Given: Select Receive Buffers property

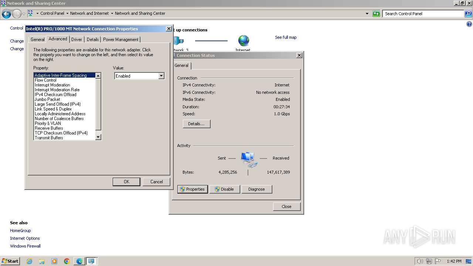Looking at the screenshot, I should point(64,128).
